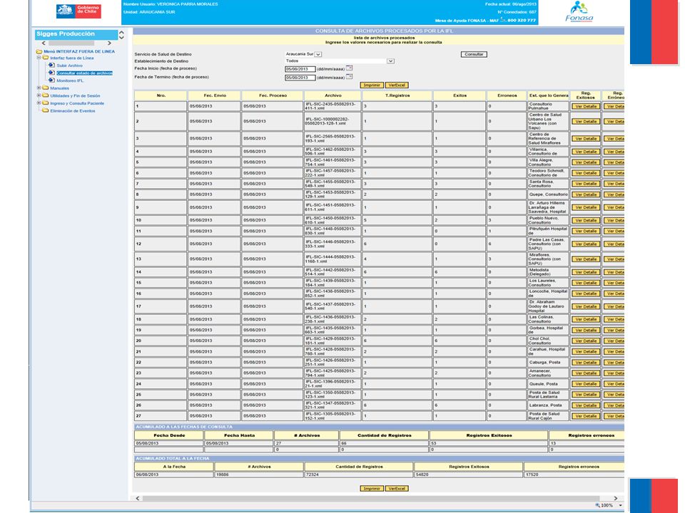Expand the Manuales tree node

click(x=39, y=88)
